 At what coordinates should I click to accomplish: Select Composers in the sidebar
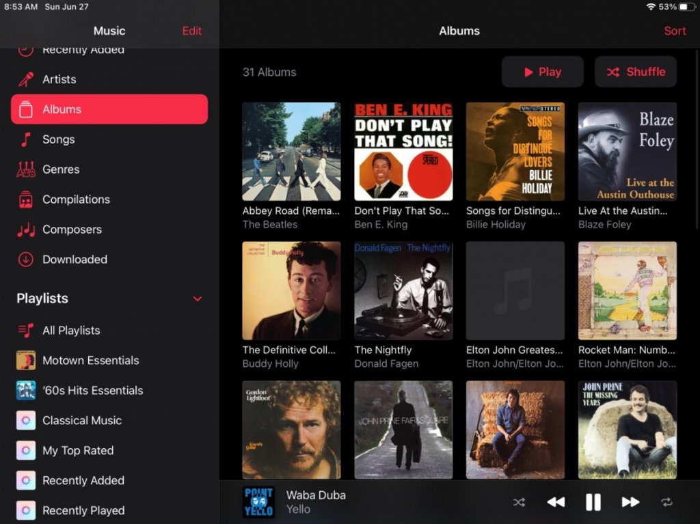click(109, 230)
